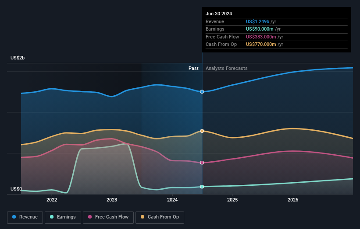Screen dimensions: 360x229
Task: Toggle the Free Cash Flow legend button
Action: click(108, 217)
